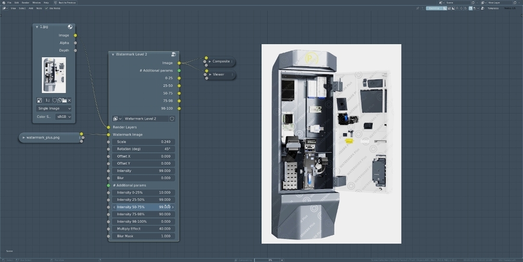Expand the Viewer node
Viewport: 523px width, 262px height.
coord(210,74)
